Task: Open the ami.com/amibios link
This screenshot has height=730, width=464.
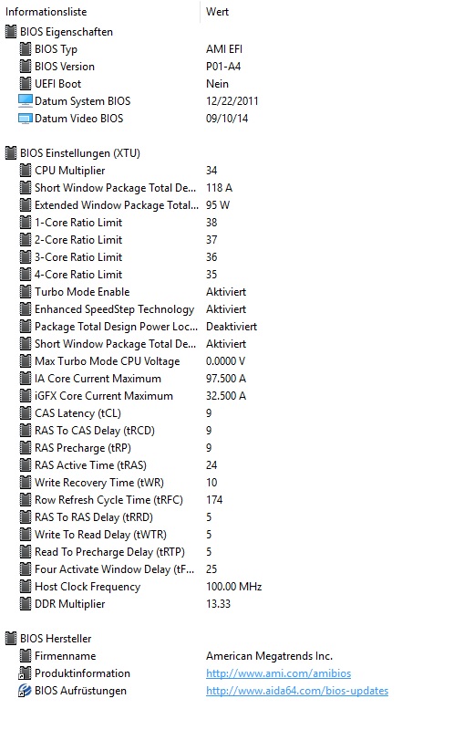Action: pyautogui.click(x=279, y=673)
